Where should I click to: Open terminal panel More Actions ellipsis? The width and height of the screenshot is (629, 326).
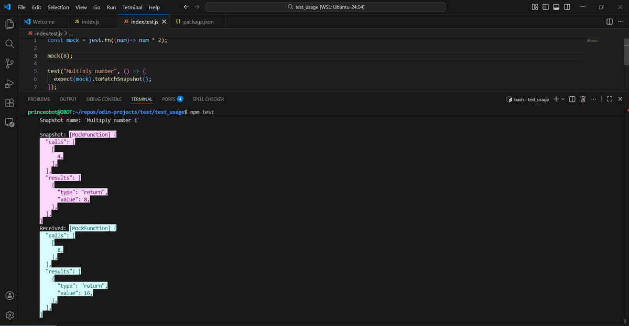pyautogui.click(x=593, y=99)
